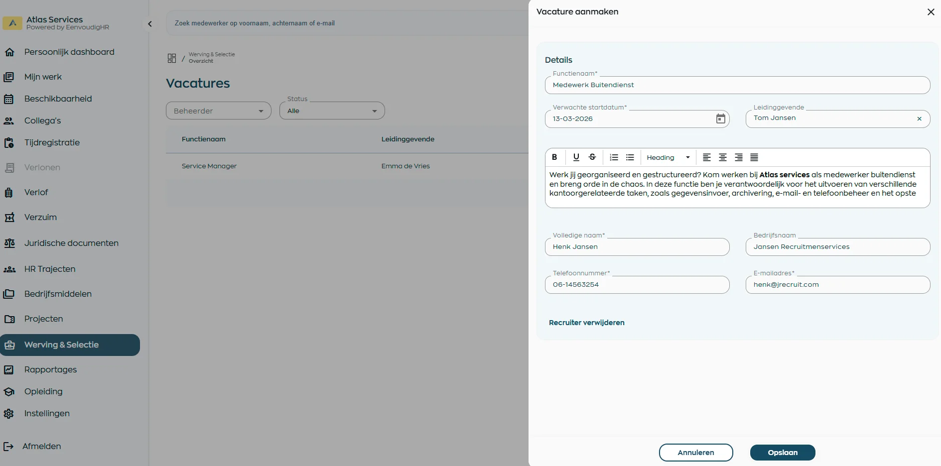The height and width of the screenshot is (466, 941).
Task: Toggle bold formatting in the description editor
Action: click(555, 157)
